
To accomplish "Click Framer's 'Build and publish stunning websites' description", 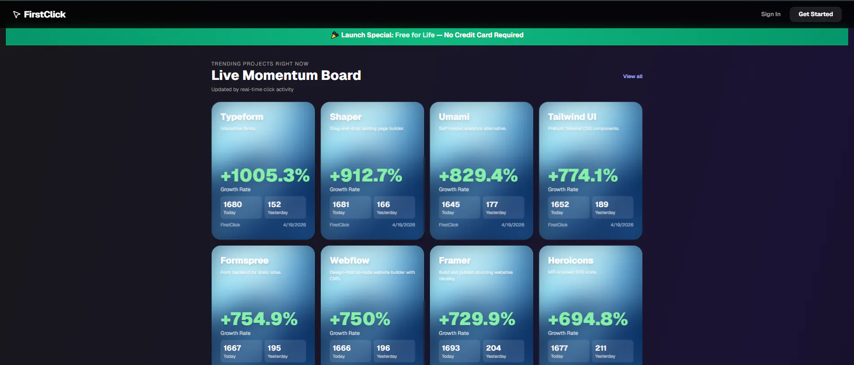I will [x=476, y=275].
